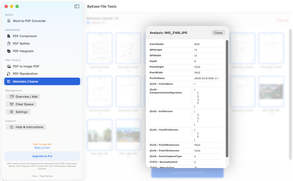Select the PDF Compressor icon
This screenshot has width=293, height=181.
pyautogui.click(x=9, y=36)
